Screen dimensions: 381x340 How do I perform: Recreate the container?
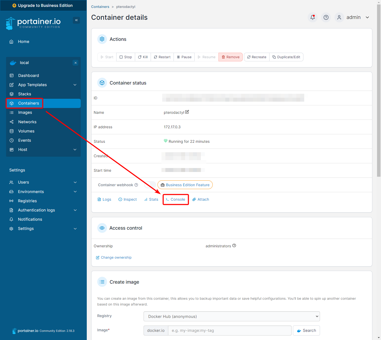click(257, 57)
